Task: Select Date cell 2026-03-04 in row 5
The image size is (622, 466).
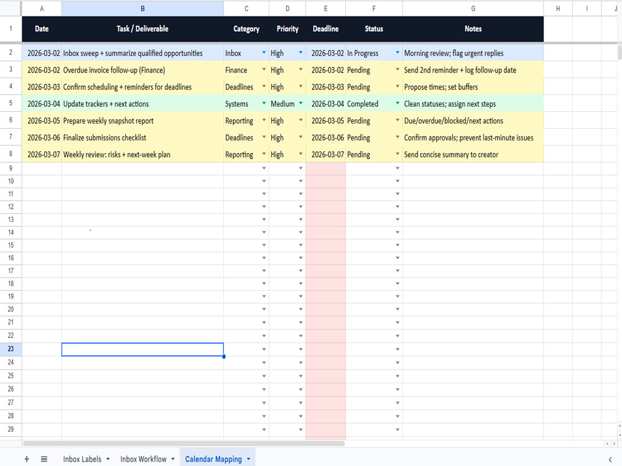Action: [42, 103]
